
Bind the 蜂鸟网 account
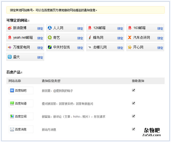(120, 38)
